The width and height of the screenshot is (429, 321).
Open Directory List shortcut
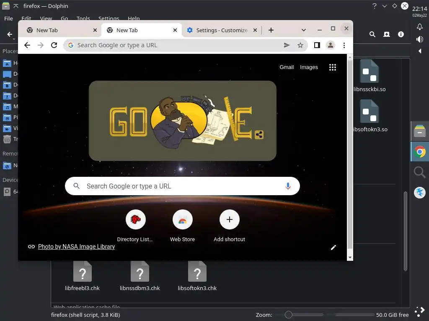(135, 219)
